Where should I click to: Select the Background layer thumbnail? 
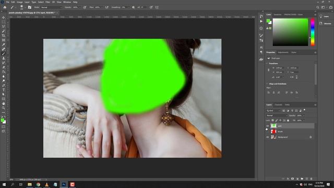coord(273,137)
